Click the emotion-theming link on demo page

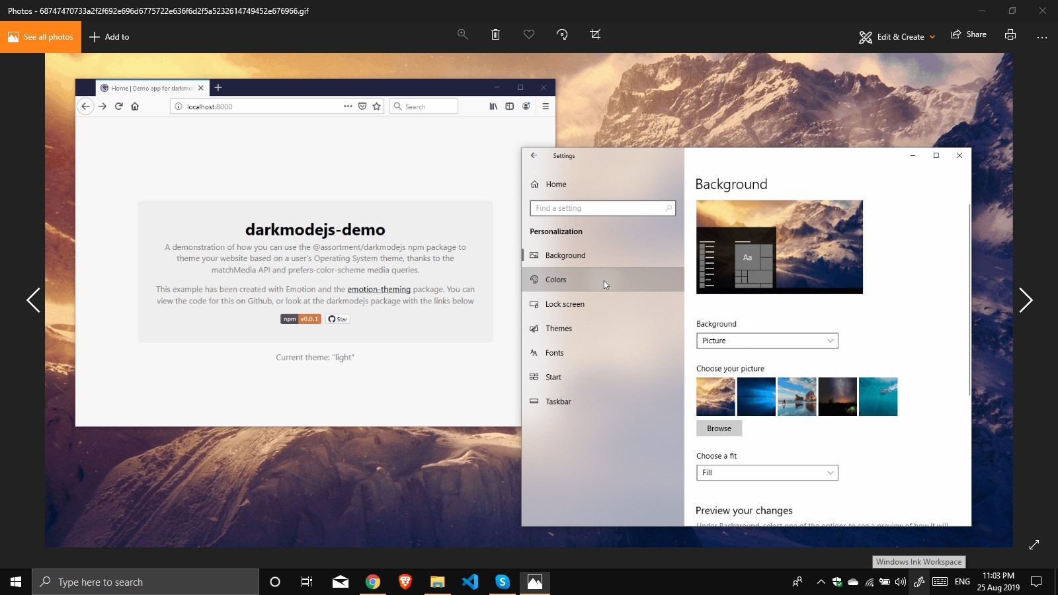pyautogui.click(x=379, y=290)
